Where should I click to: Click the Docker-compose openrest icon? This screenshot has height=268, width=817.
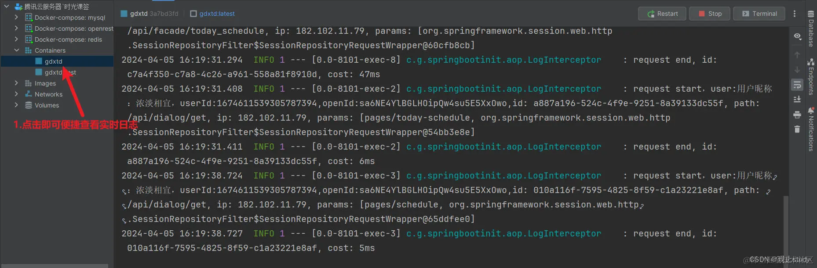pyautogui.click(x=29, y=28)
